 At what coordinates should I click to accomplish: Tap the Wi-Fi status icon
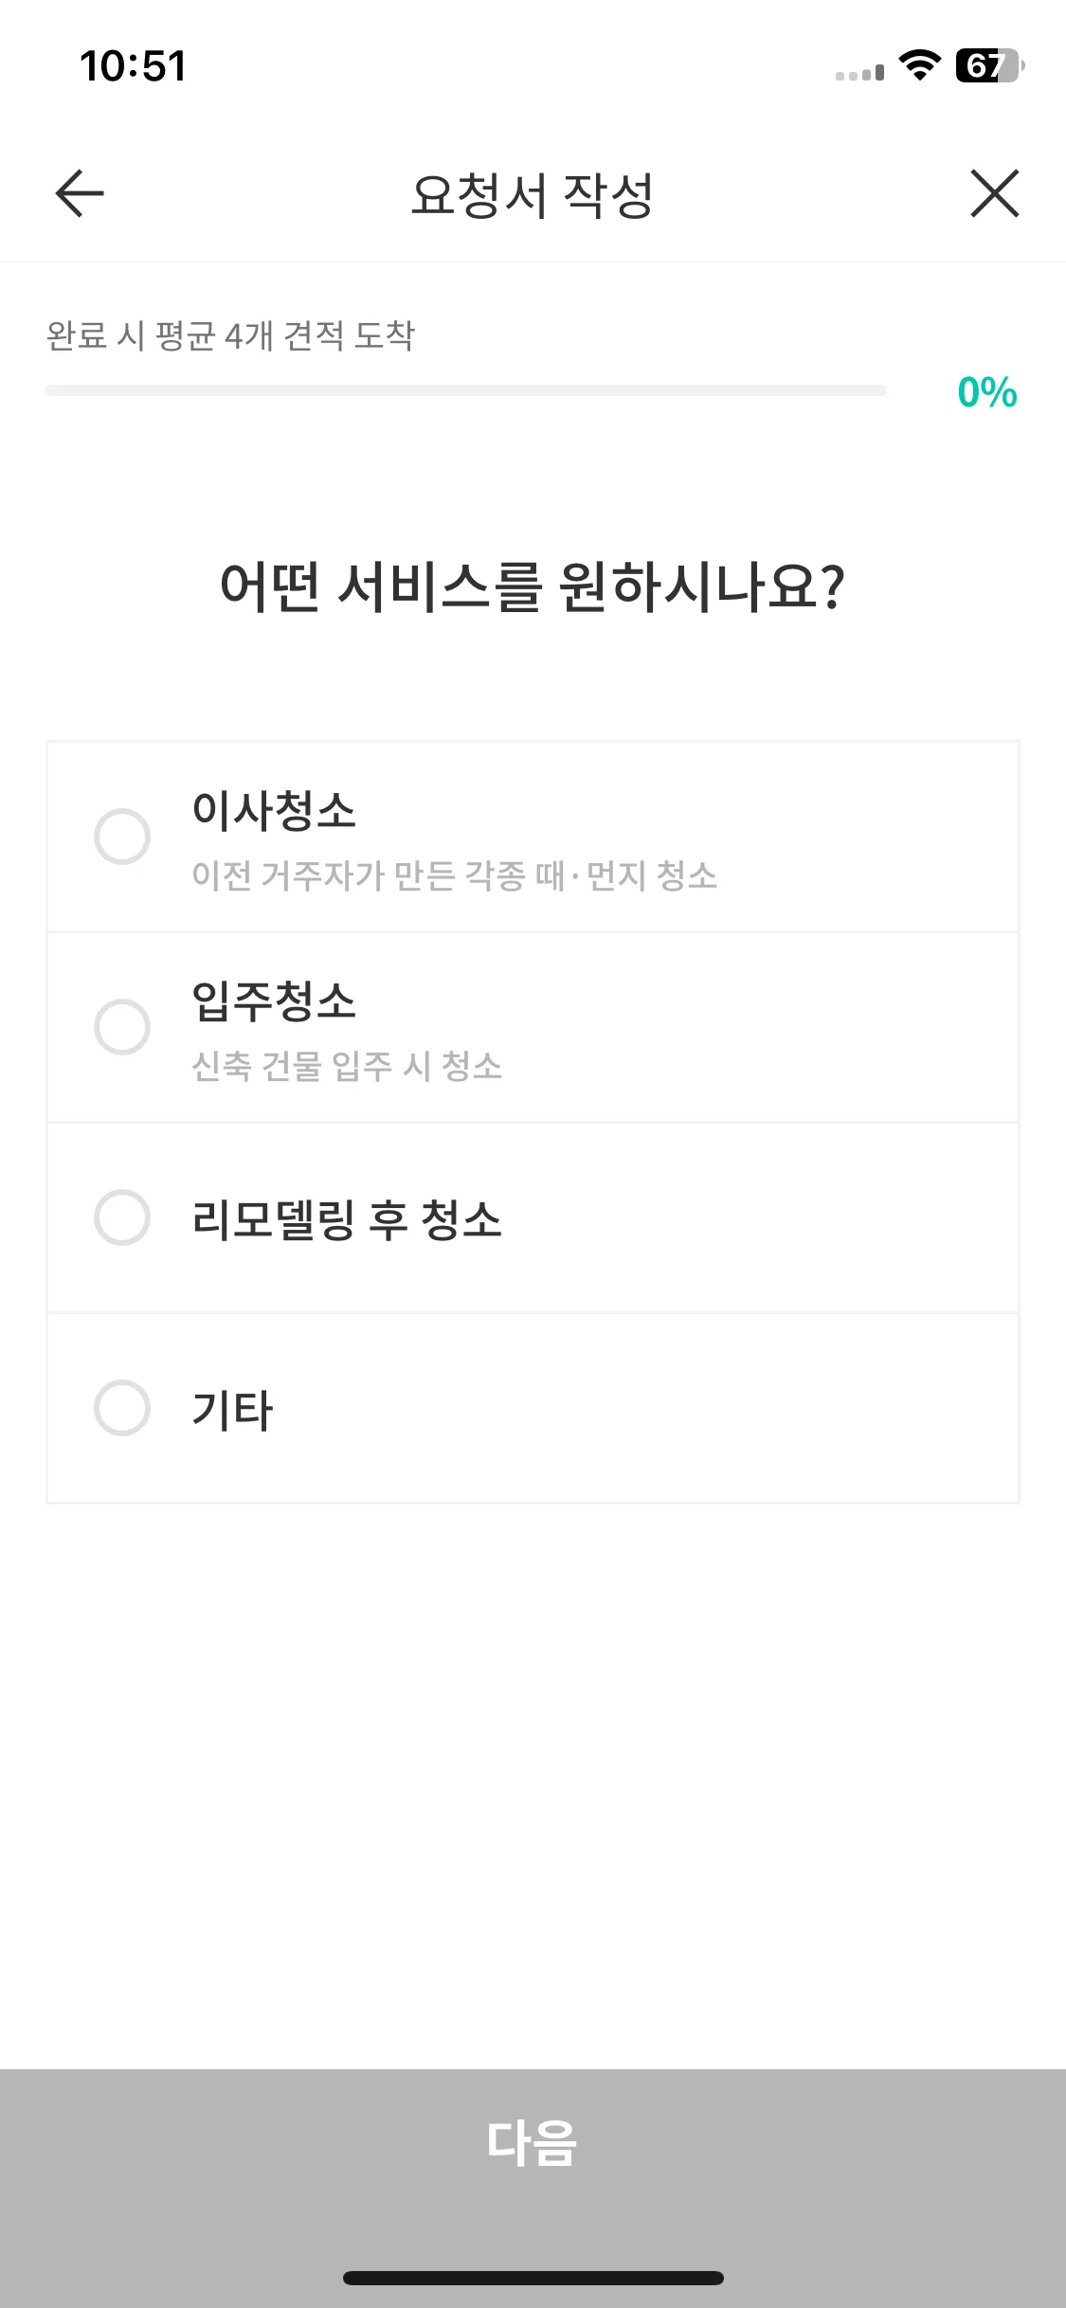point(919,65)
